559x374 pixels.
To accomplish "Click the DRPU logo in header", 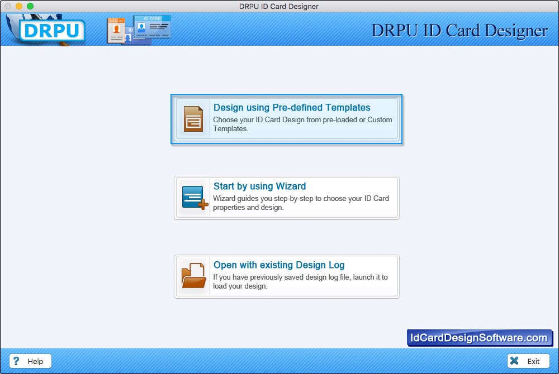I will pyautogui.click(x=52, y=31).
